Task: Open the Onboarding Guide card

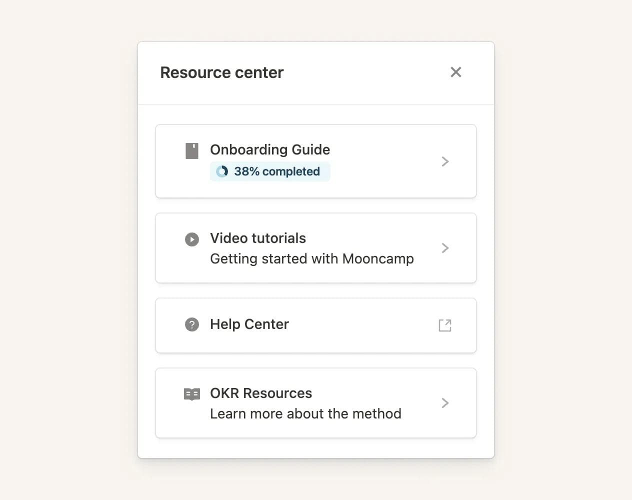Action: [316, 161]
